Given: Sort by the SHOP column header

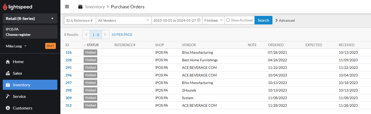Looking at the screenshot, I should pyautogui.click(x=159, y=45).
